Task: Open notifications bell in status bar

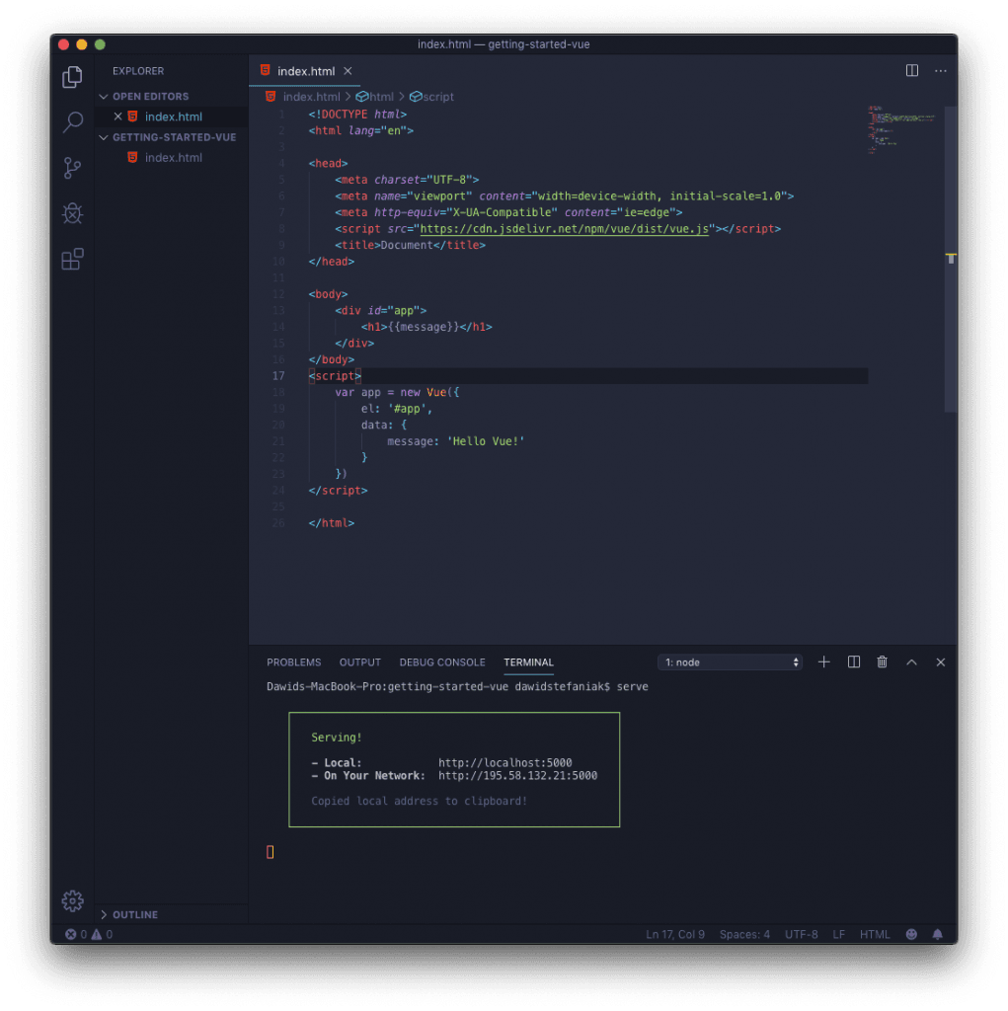Action: [937, 934]
